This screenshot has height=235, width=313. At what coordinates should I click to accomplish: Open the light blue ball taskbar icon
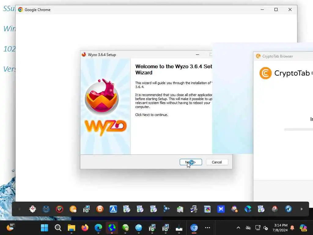point(139,228)
